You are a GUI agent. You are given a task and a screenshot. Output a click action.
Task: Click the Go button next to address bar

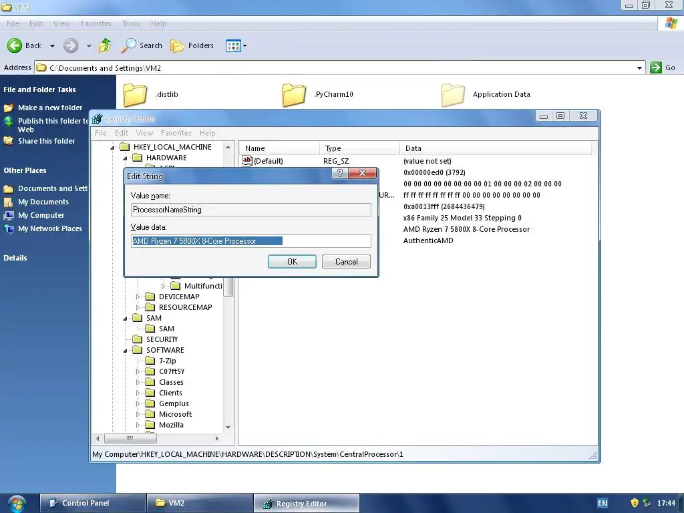[x=663, y=67]
